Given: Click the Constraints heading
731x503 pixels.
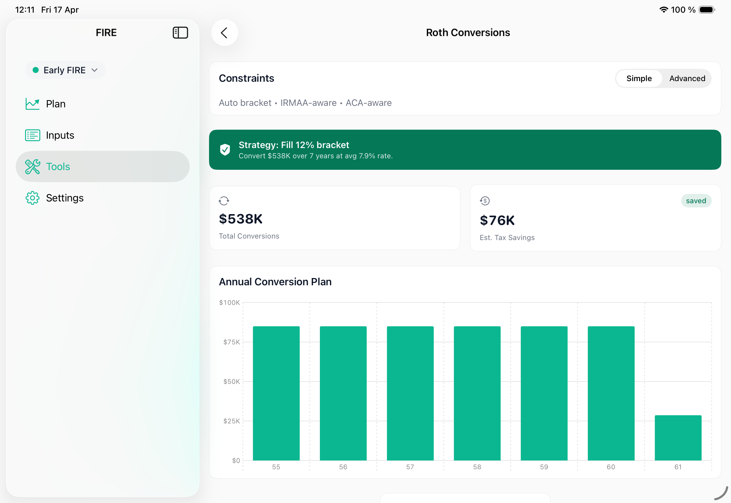Looking at the screenshot, I should pyautogui.click(x=246, y=78).
